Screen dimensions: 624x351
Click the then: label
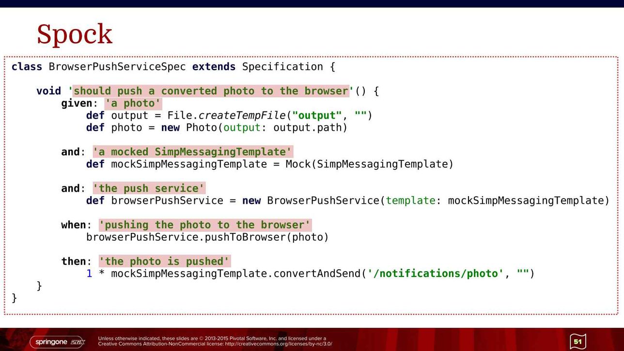77,261
